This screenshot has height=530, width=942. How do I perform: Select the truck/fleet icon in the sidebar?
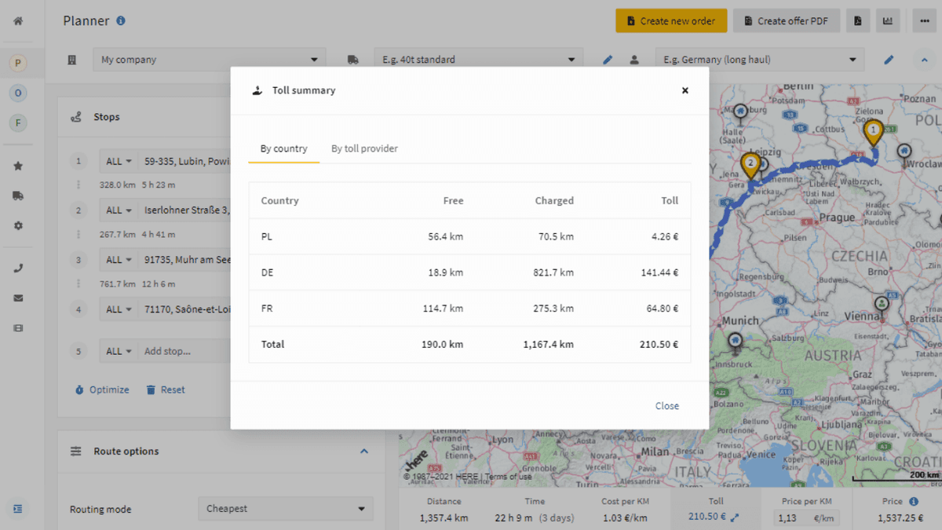coord(17,196)
